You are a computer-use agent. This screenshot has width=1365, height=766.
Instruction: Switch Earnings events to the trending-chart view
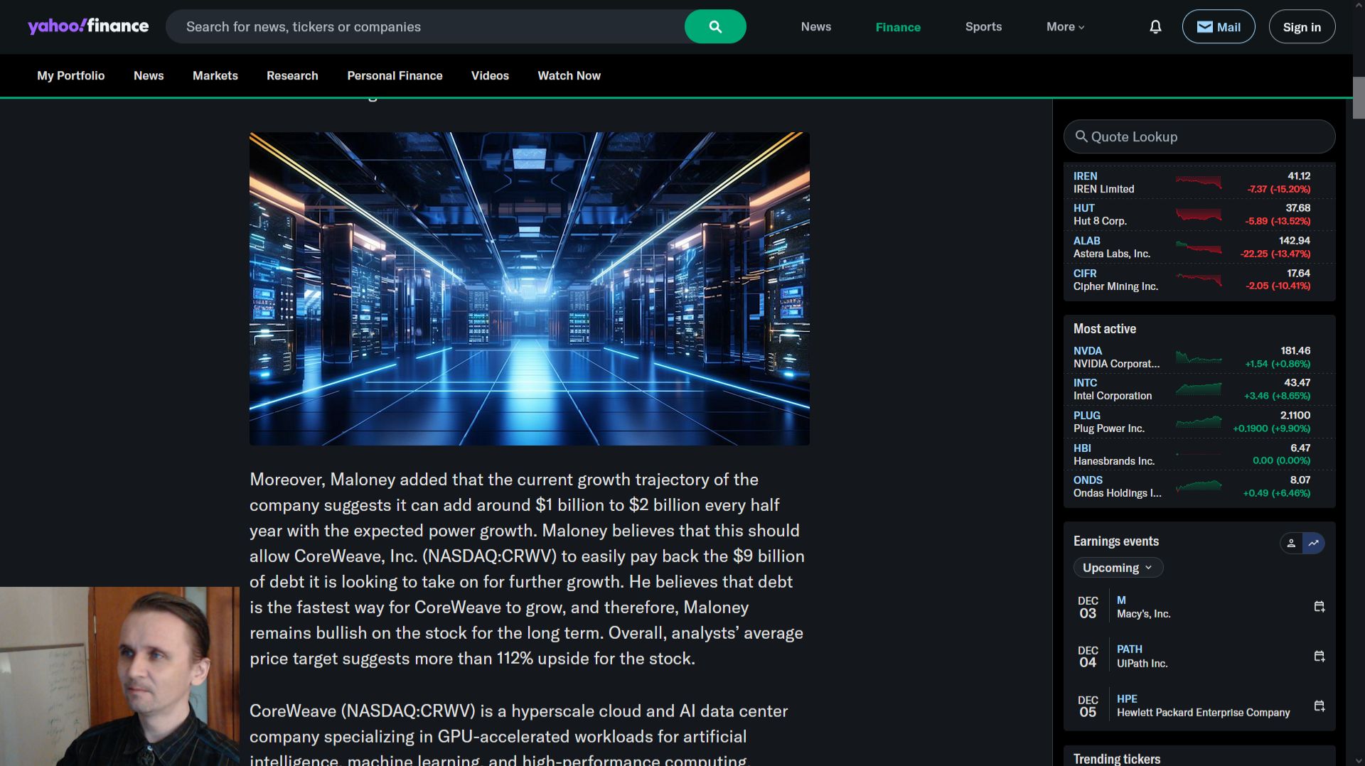(1314, 543)
